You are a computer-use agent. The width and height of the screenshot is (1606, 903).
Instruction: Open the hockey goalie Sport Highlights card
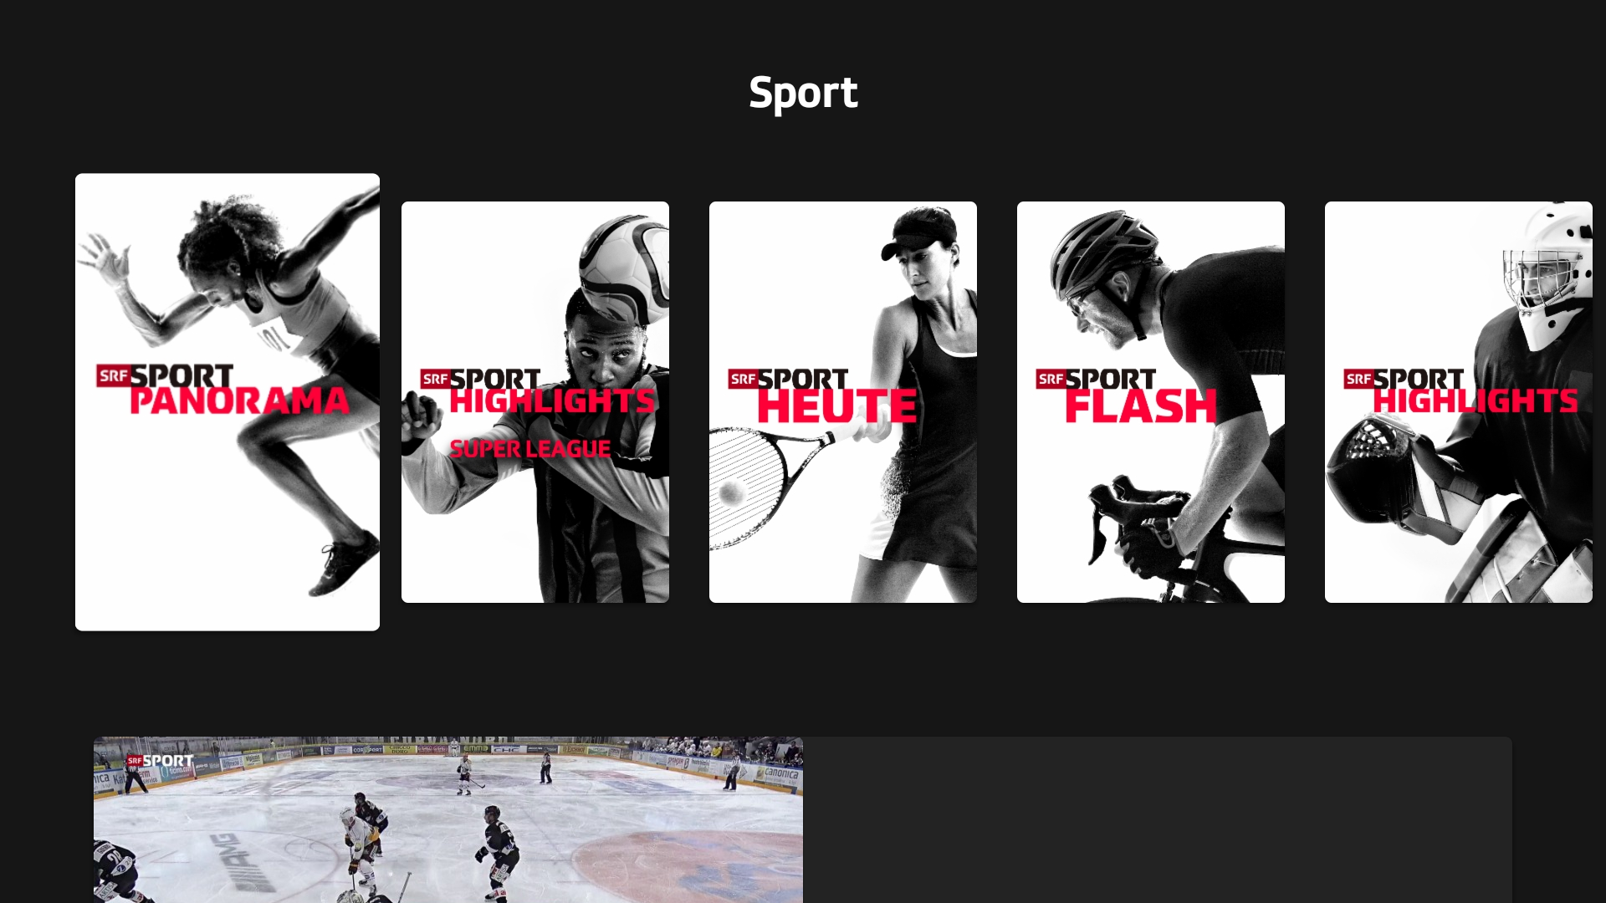1459,402
